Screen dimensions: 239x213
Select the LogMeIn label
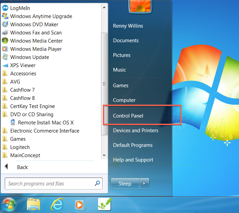tap(20, 8)
